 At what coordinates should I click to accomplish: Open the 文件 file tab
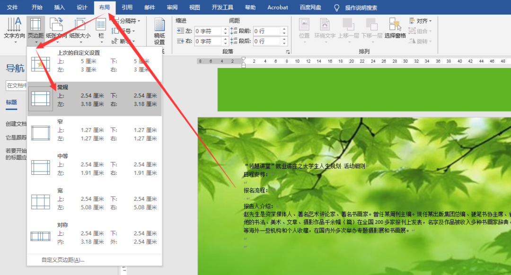coord(12,7)
